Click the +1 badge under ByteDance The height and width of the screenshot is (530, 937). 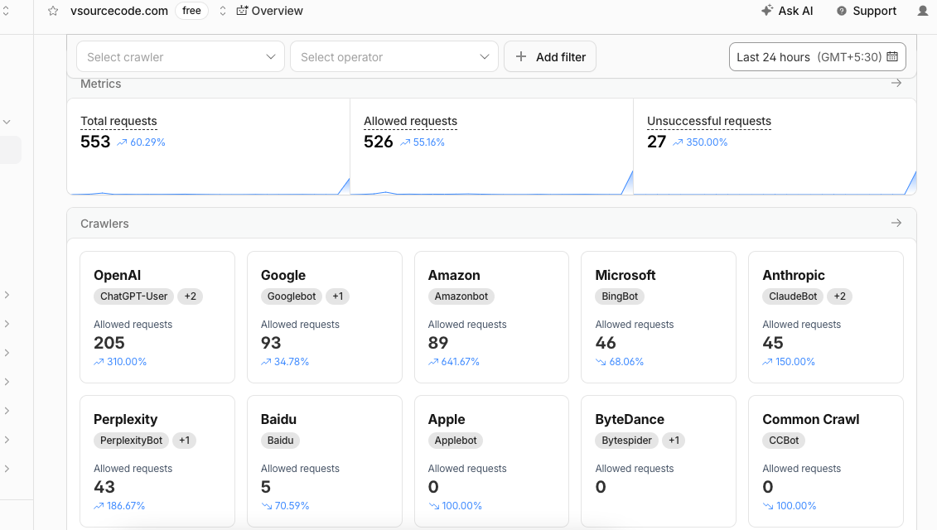point(674,441)
